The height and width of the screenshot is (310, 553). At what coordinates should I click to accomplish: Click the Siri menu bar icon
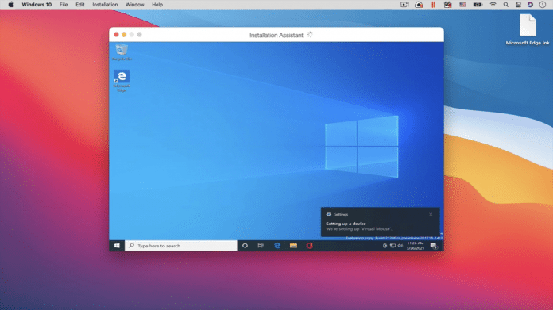click(x=530, y=5)
